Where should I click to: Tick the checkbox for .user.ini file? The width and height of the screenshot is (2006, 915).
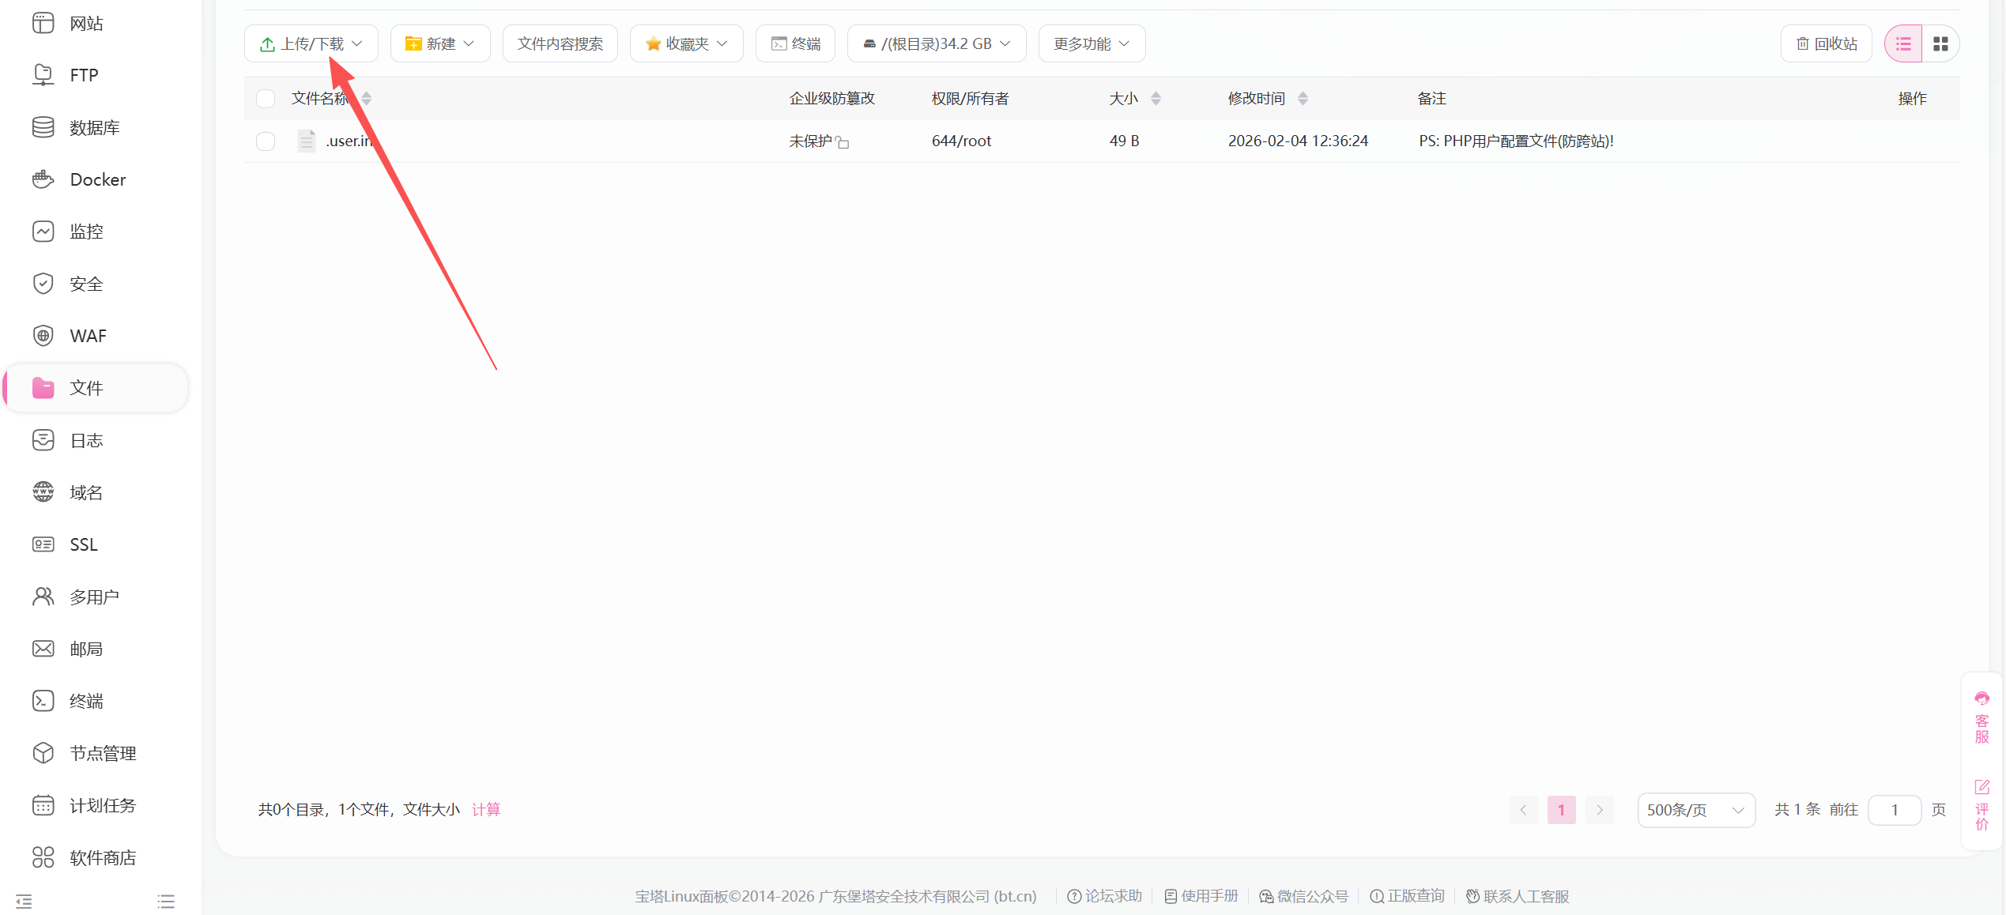(266, 141)
